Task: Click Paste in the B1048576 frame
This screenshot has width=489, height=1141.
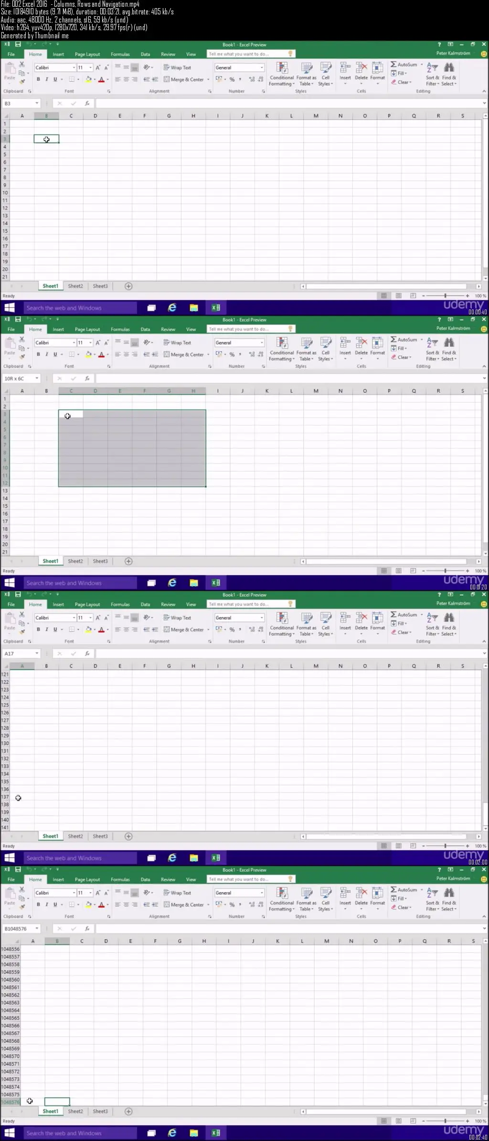Action: pos(10,896)
